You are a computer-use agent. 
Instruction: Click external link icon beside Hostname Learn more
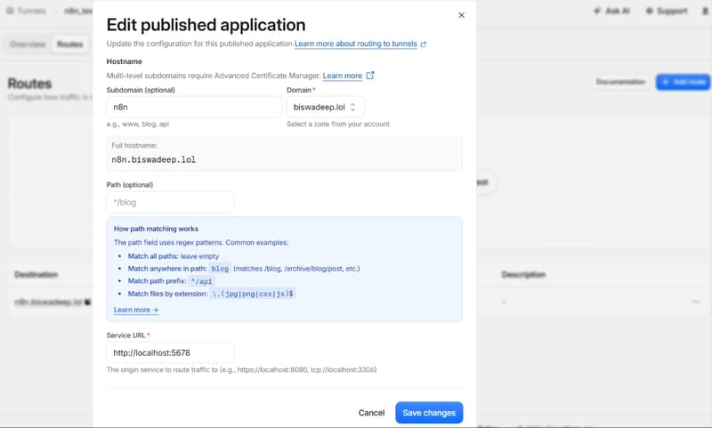[x=370, y=76]
